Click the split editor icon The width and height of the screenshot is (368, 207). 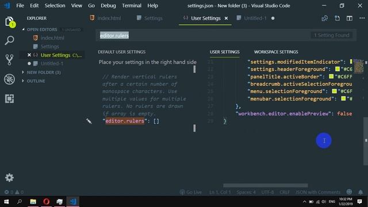point(350,18)
